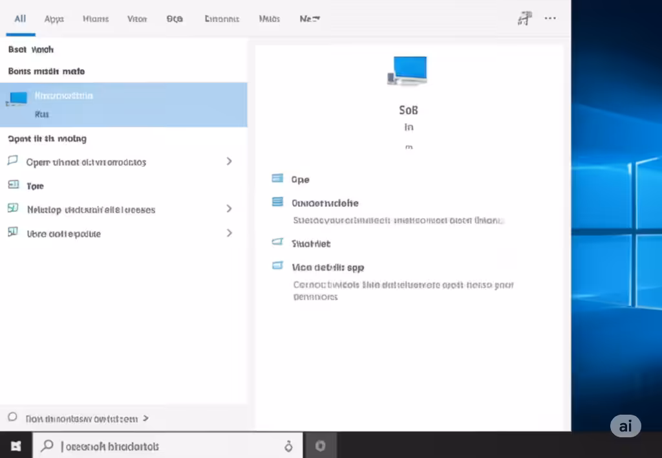The height and width of the screenshot is (458, 662).
Task: Open the seventh search filter tab
Action: [270, 19]
